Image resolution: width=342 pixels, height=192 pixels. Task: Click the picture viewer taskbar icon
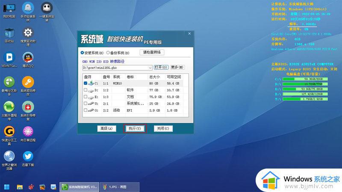pos(42,187)
